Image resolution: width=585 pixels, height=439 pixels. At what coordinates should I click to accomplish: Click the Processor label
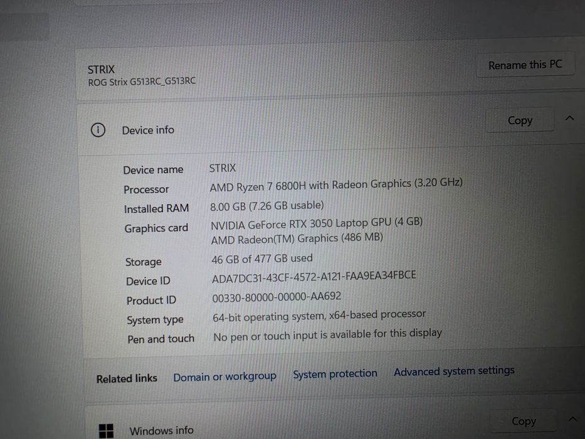coord(146,189)
